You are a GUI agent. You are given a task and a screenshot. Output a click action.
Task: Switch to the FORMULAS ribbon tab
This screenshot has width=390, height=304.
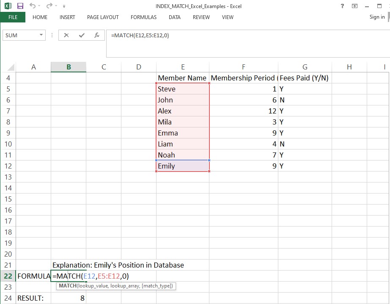pyautogui.click(x=143, y=17)
